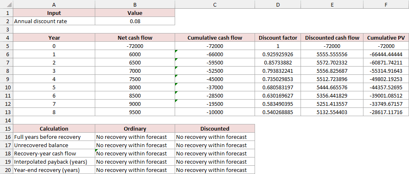Click the "Cumulative cash flow" heading cell

tap(215, 38)
